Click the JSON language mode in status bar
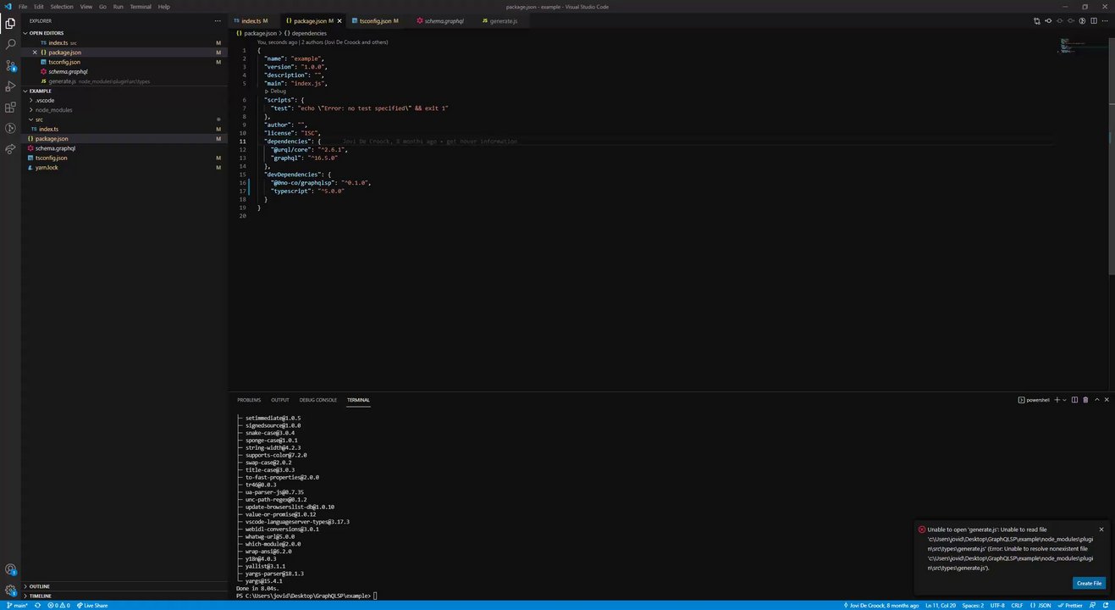The width and height of the screenshot is (1115, 610). click(x=1041, y=606)
